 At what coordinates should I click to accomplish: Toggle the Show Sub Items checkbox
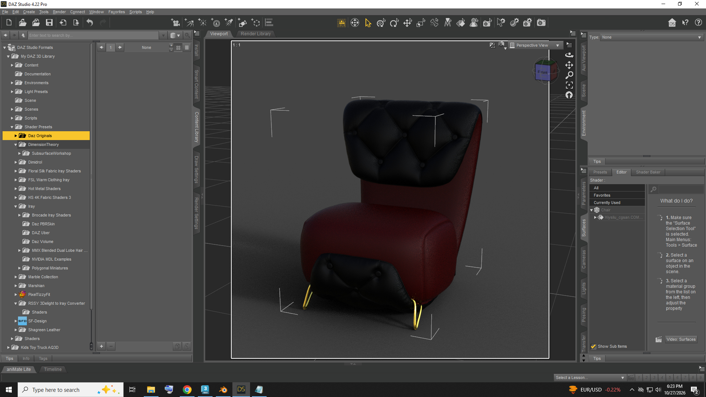593,346
